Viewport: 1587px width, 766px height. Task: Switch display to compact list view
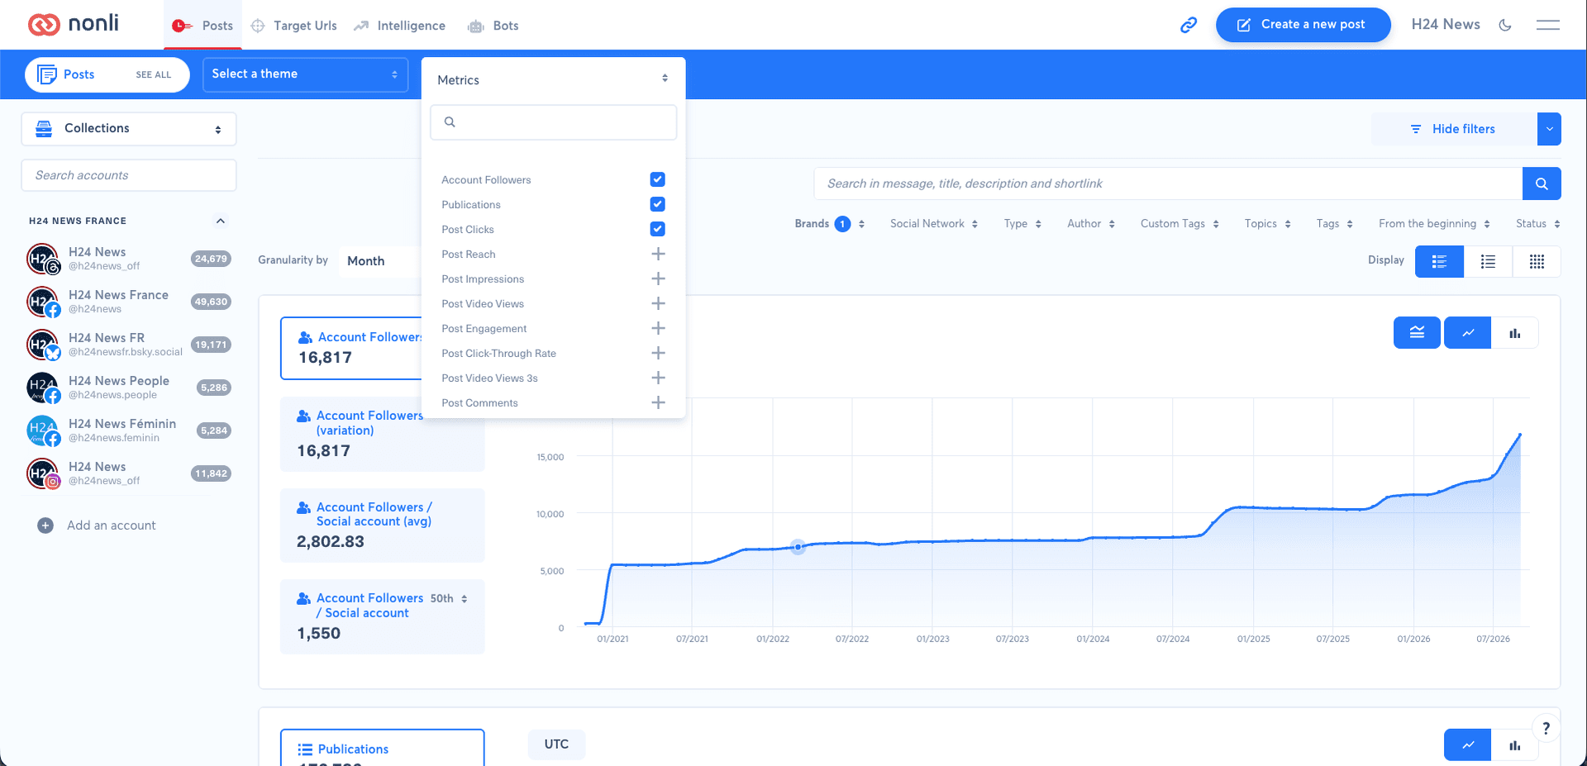(1488, 261)
